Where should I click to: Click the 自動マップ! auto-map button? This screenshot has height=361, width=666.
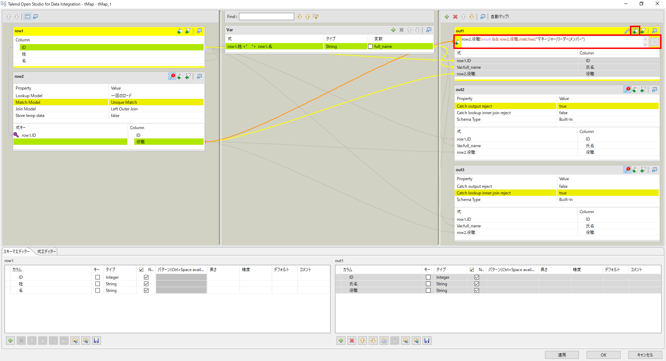[499, 16]
